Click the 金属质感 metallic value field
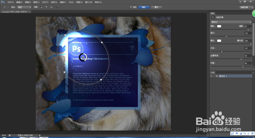The width and height of the screenshot is (255, 138). click(248, 56)
